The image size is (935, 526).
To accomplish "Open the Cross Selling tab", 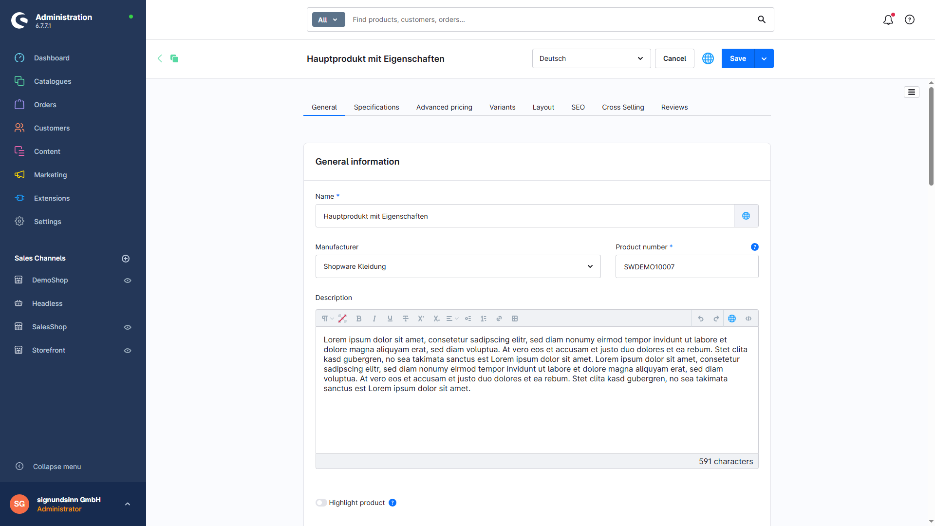I will (x=623, y=107).
